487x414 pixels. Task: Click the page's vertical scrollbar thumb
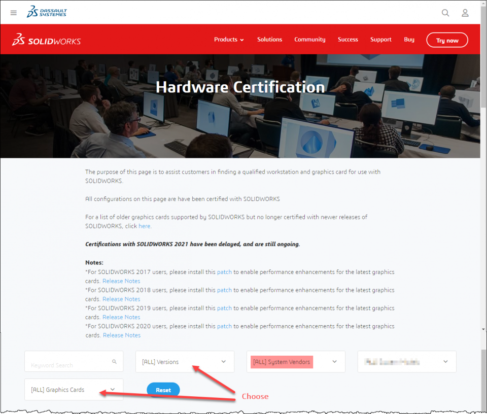click(x=483, y=56)
